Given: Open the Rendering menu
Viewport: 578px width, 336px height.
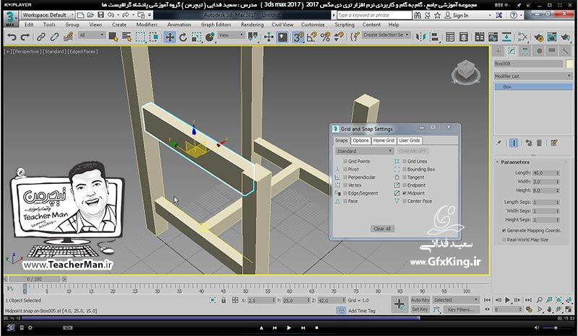Looking at the screenshot, I should click(252, 25).
